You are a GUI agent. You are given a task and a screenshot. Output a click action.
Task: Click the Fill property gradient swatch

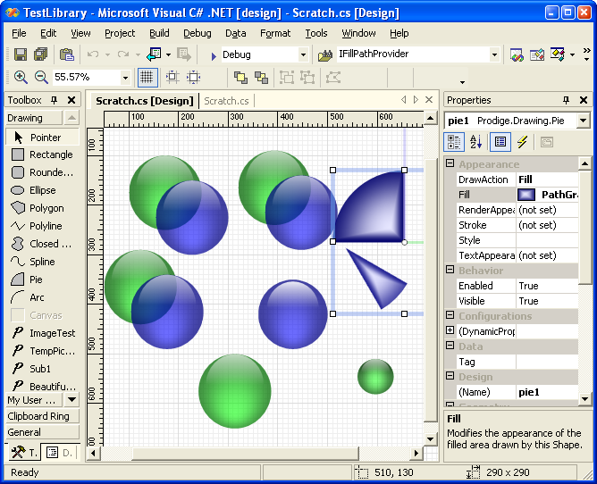coord(526,195)
